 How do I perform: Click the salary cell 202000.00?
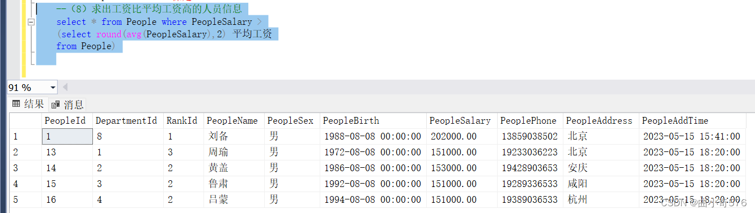click(x=461, y=136)
